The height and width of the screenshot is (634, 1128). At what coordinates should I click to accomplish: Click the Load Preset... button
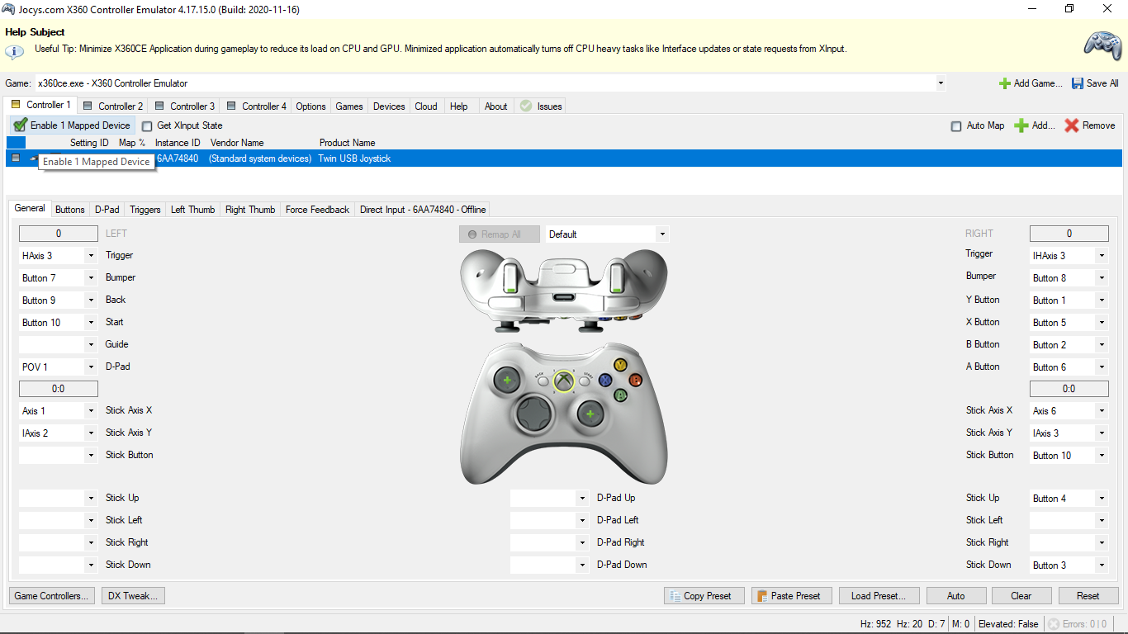878,596
